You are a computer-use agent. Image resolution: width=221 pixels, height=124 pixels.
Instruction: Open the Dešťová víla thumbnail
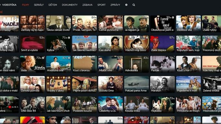tap(188, 24)
